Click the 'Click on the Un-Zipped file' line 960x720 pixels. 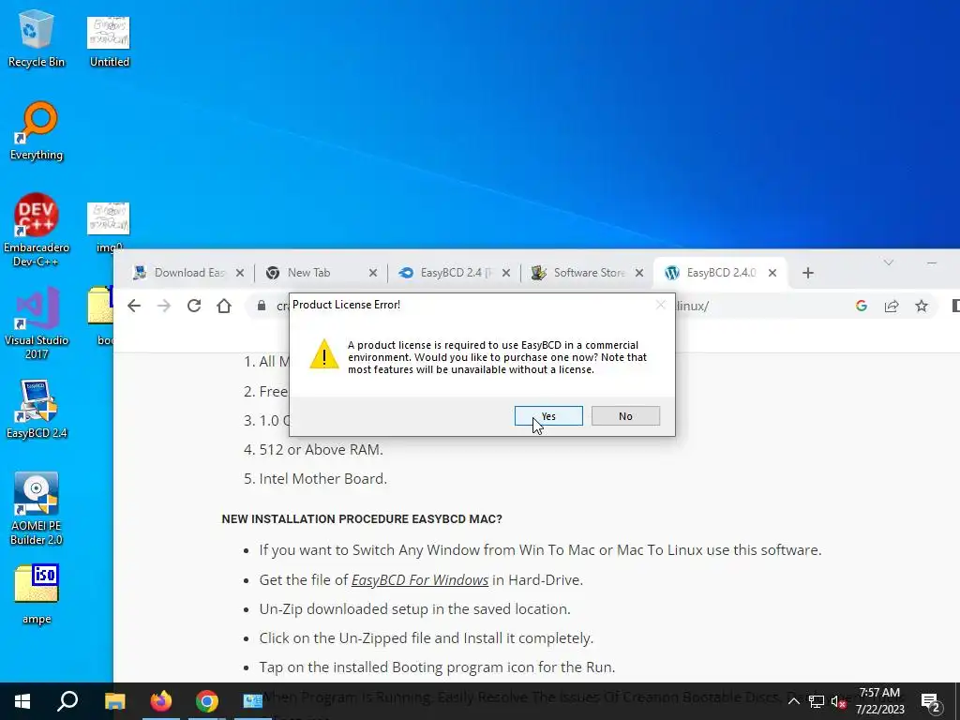(x=427, y=637)
